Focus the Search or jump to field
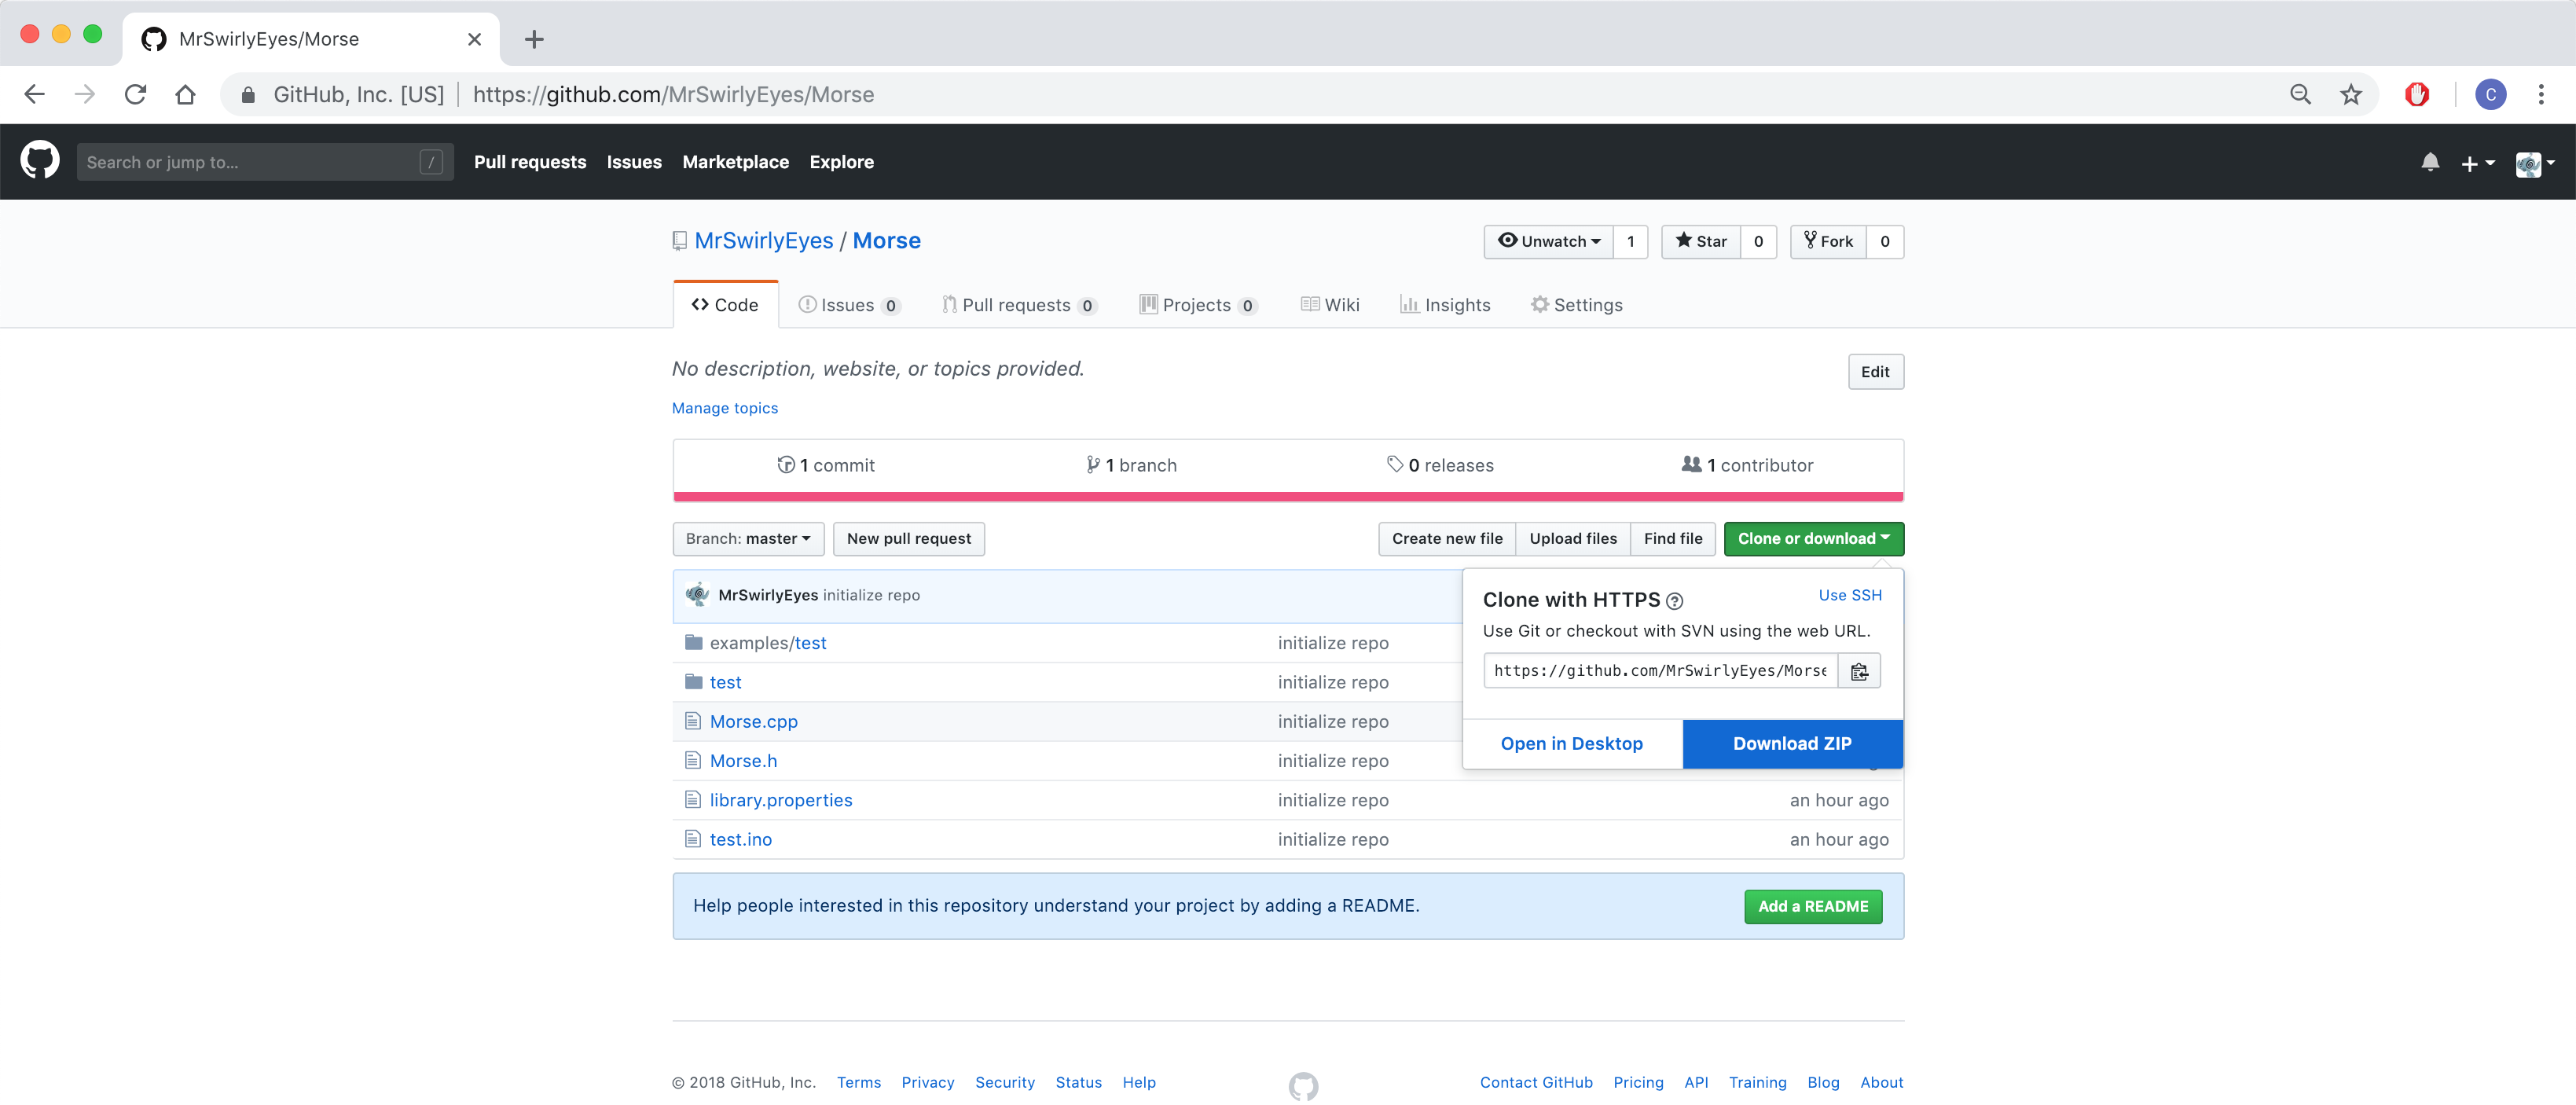 (250, 162)
